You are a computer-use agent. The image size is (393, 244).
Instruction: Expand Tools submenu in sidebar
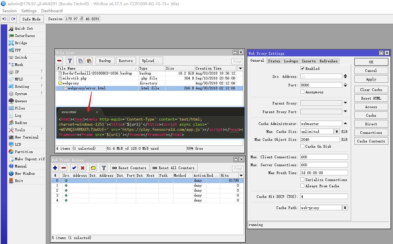42,130
